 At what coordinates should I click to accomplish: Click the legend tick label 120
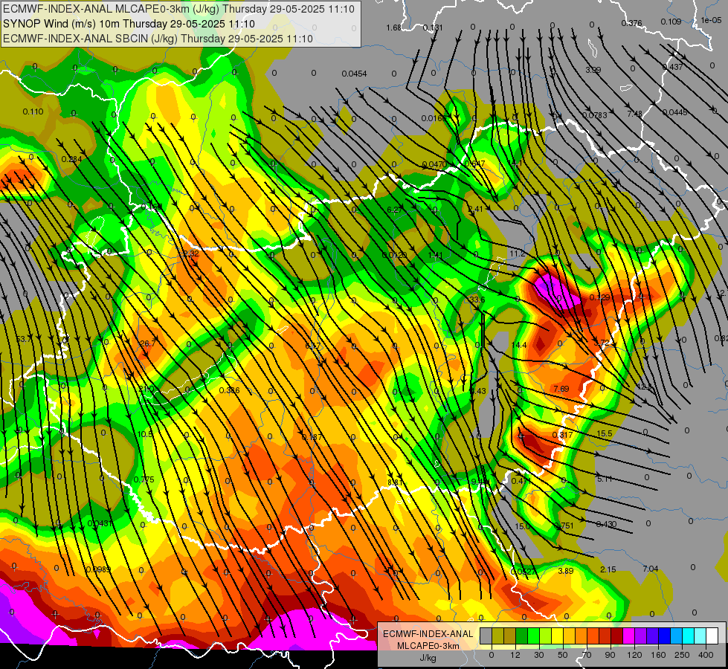(634, 655)
